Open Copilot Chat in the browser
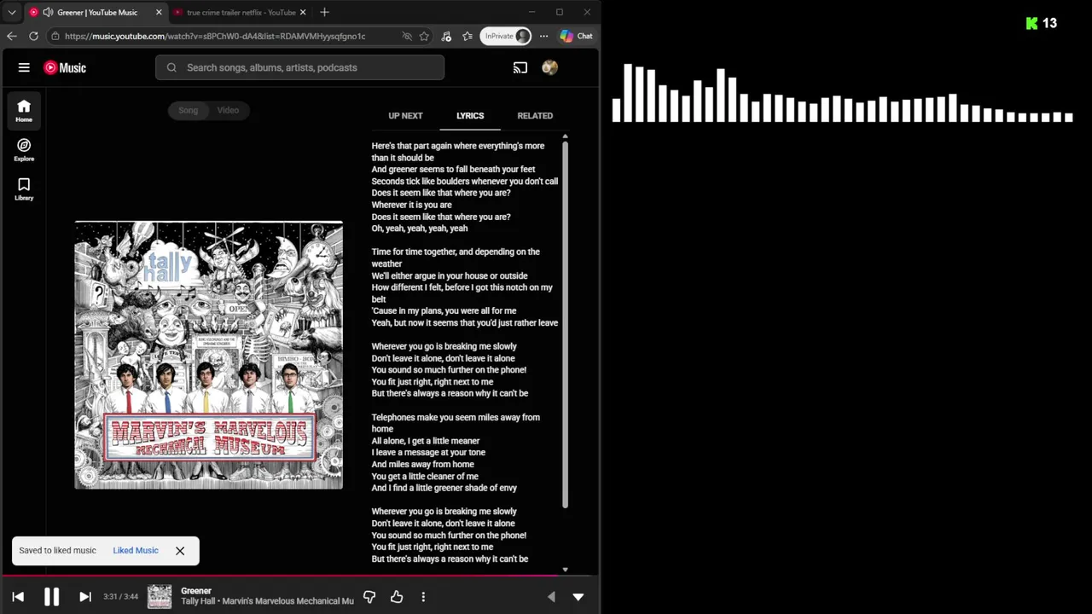Image resolution: width=1092 pixels, height=614 pixels. 576,36
